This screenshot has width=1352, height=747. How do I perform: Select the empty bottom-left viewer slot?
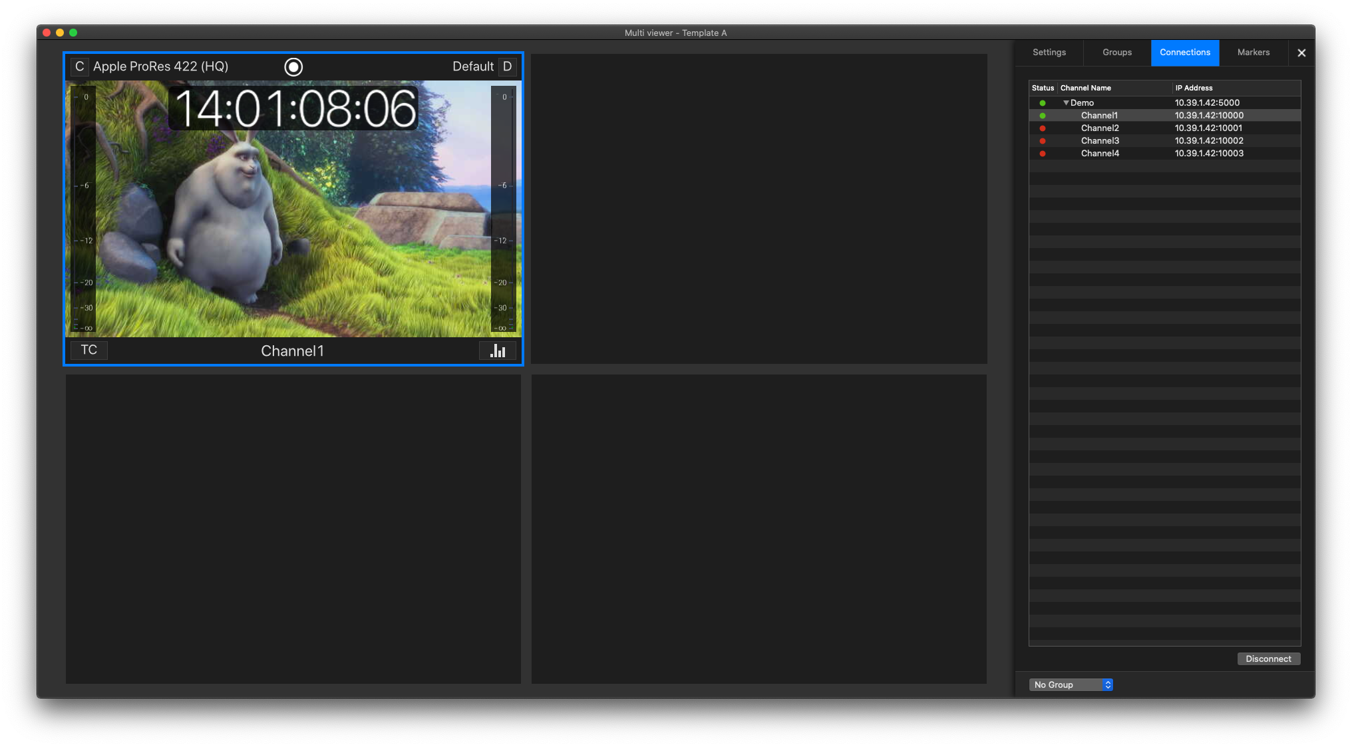pos(293,529)
